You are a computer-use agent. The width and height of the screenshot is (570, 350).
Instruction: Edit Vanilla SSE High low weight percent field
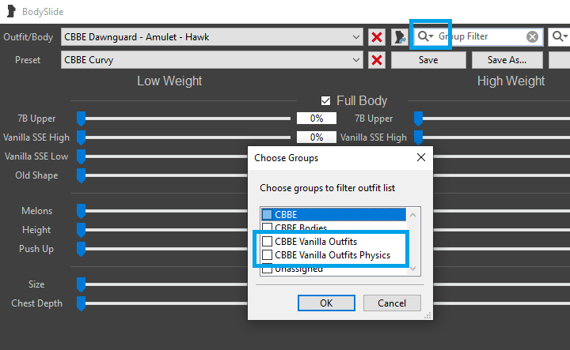316,137
